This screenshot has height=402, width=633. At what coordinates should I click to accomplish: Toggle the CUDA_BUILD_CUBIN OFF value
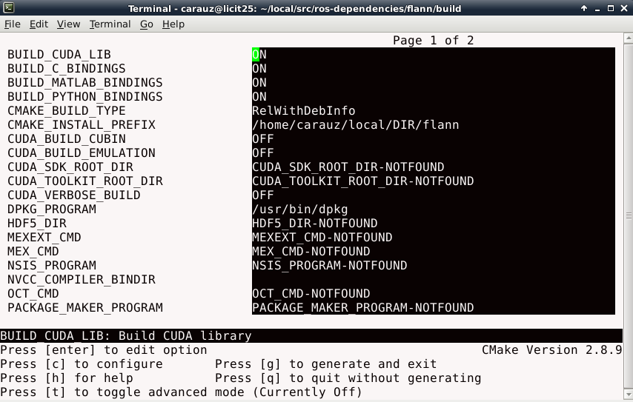point(263,139)
